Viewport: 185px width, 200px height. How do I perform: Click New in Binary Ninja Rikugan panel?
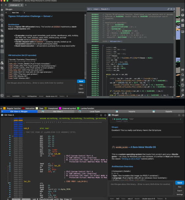click(x=81, y=85)
